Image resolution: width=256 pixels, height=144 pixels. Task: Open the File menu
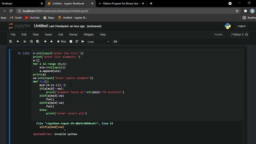(x=13, y=35)
